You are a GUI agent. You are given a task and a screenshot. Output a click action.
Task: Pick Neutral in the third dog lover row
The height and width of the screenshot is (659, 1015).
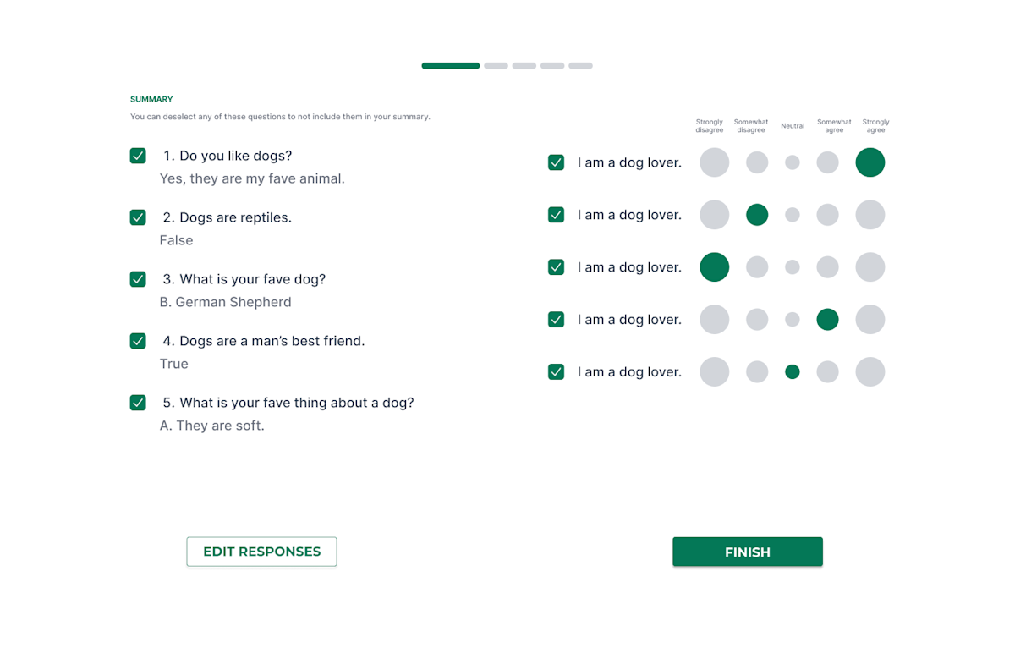click(793, 267)
